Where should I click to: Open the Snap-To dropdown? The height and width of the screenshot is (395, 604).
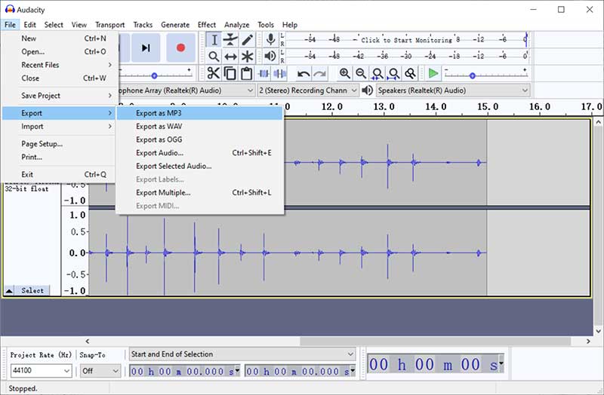pyautogui.click(x=115, y=371)
